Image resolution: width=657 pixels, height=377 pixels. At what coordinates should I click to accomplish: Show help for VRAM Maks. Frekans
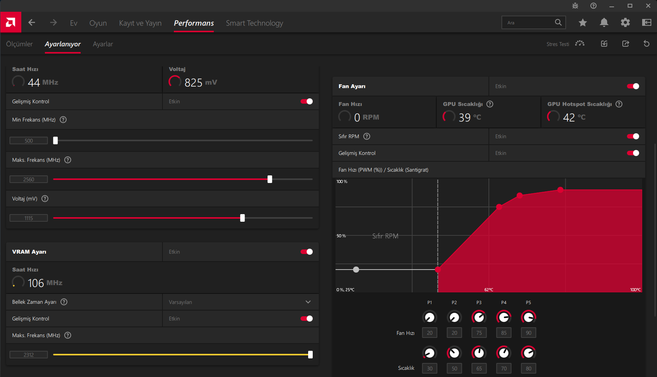click(68, 335)
